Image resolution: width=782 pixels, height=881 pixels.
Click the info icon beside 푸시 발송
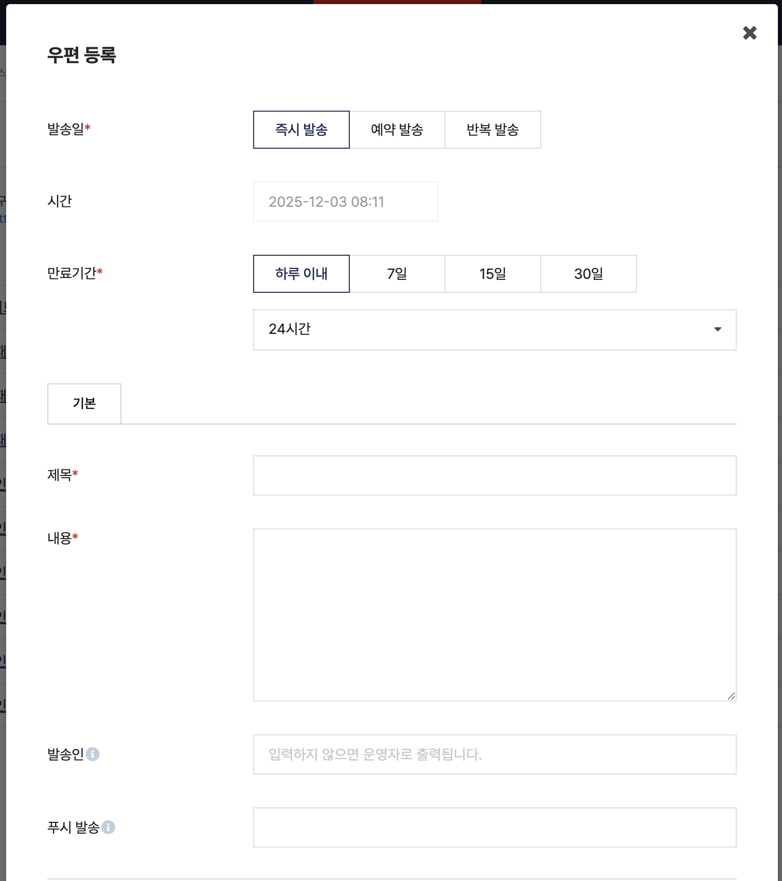108,827
